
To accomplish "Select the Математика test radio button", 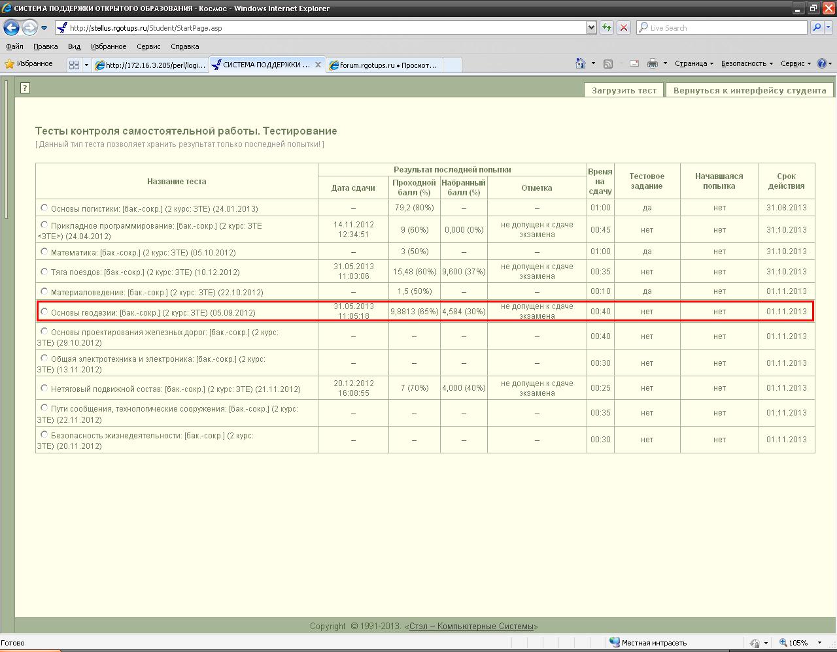I will (44, 252).
